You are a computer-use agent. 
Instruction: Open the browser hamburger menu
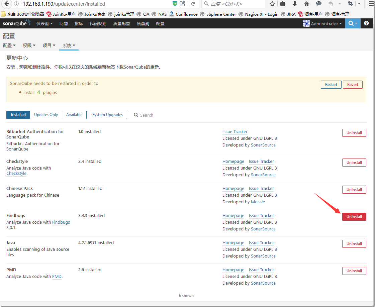[371, 4]
